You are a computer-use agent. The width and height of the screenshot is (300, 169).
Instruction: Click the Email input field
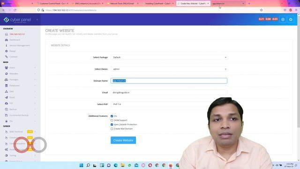click(169, 92)
